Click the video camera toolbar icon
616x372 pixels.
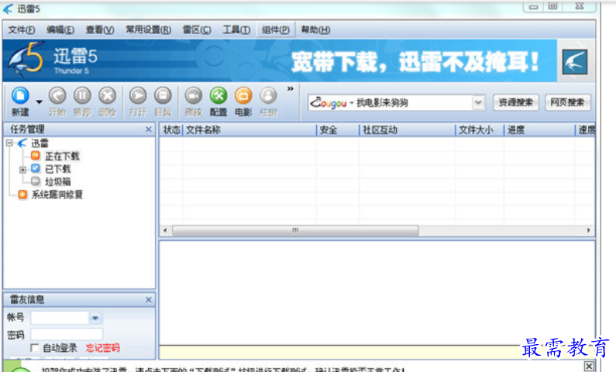(193, 96)
